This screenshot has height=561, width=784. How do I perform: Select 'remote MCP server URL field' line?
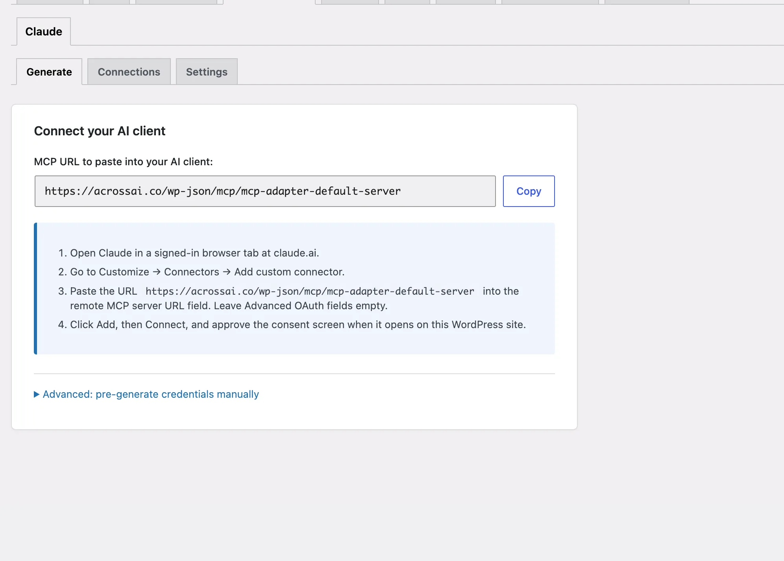click(x=229, y=306)
